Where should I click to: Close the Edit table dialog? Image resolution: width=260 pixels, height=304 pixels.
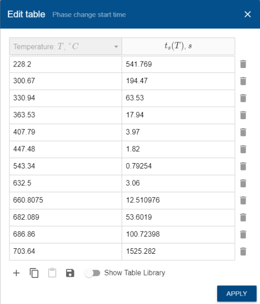pyautogui.click(x=248, y=14)
